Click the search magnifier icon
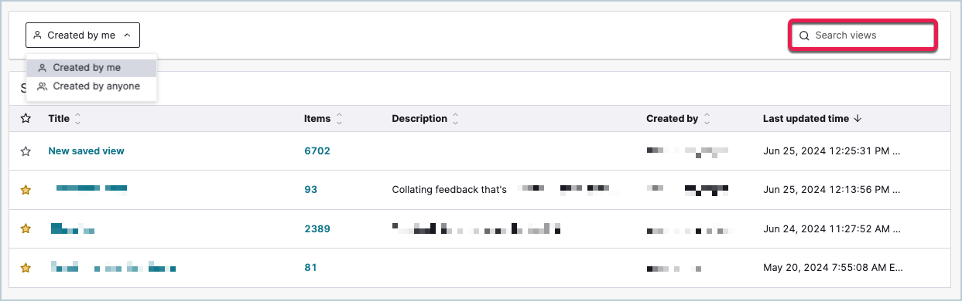Image resolution: width=962 pixels, height=301 pixels. point(804,36)
